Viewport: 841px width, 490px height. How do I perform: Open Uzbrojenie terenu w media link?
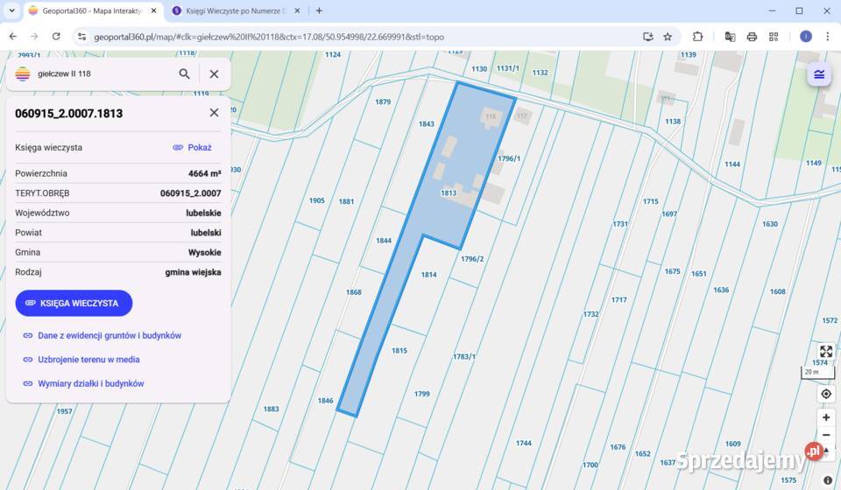pos(81,360)
